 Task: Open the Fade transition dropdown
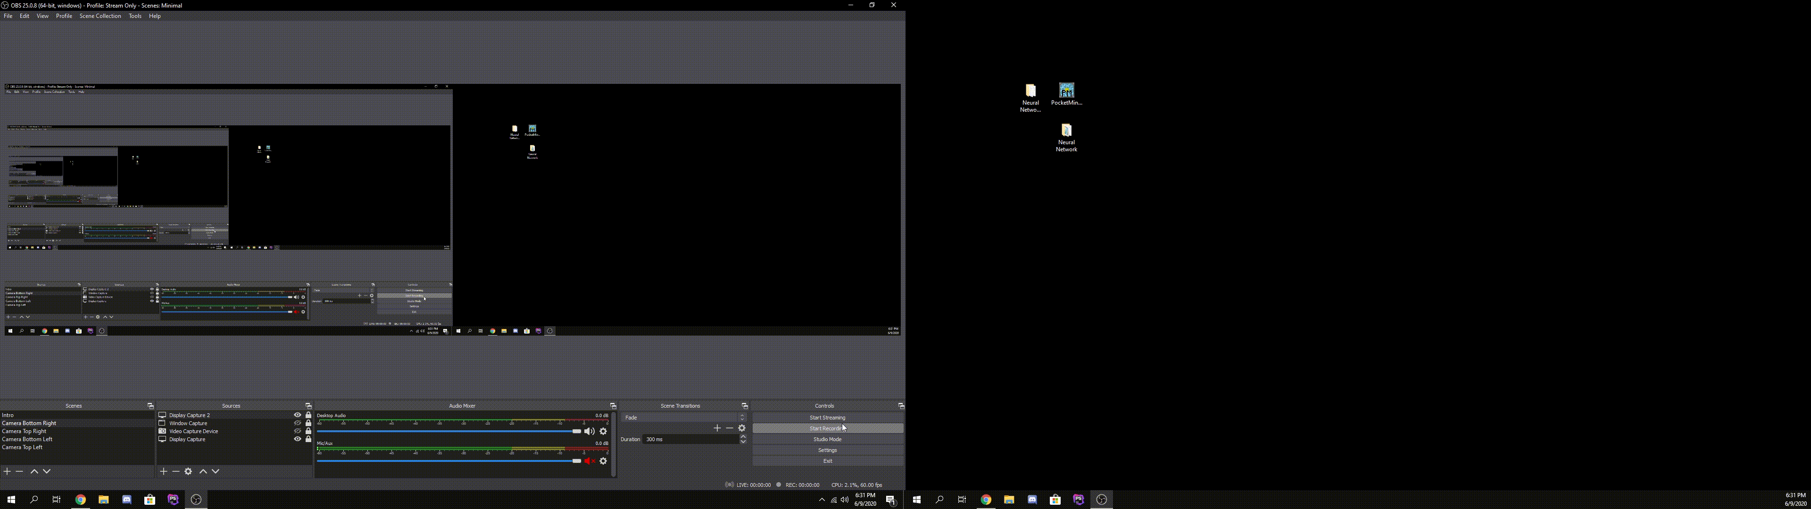click(x=682, y=418)
